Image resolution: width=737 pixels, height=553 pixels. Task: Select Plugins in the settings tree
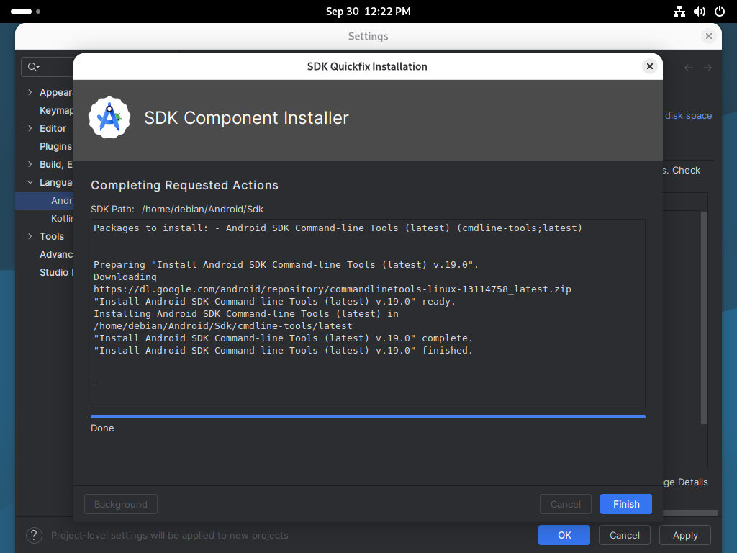55,146
